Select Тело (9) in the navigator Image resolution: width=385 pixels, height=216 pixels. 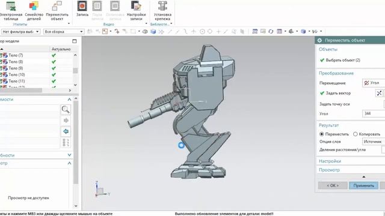tap(16, 68)
